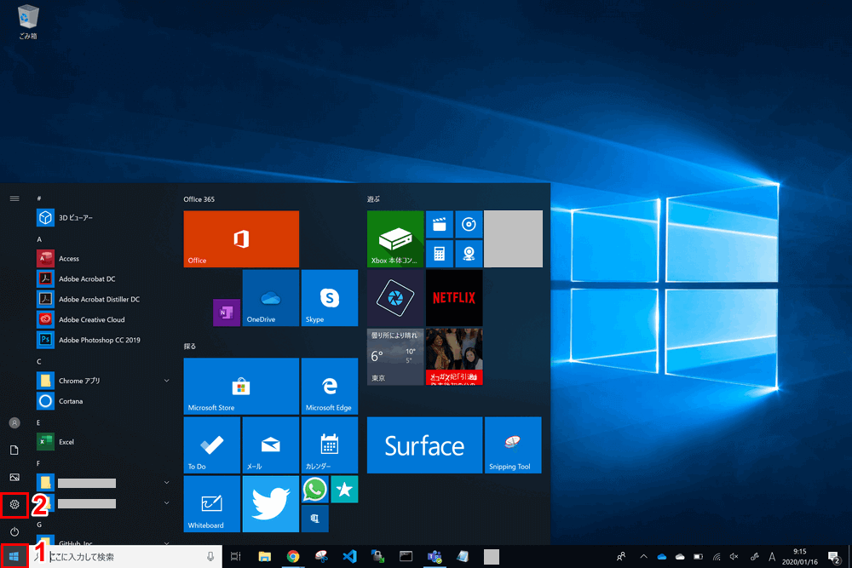Open the webcam Camera tile
Image resolution: width=852 pixels, height=568 pixels.
(469, 254)
